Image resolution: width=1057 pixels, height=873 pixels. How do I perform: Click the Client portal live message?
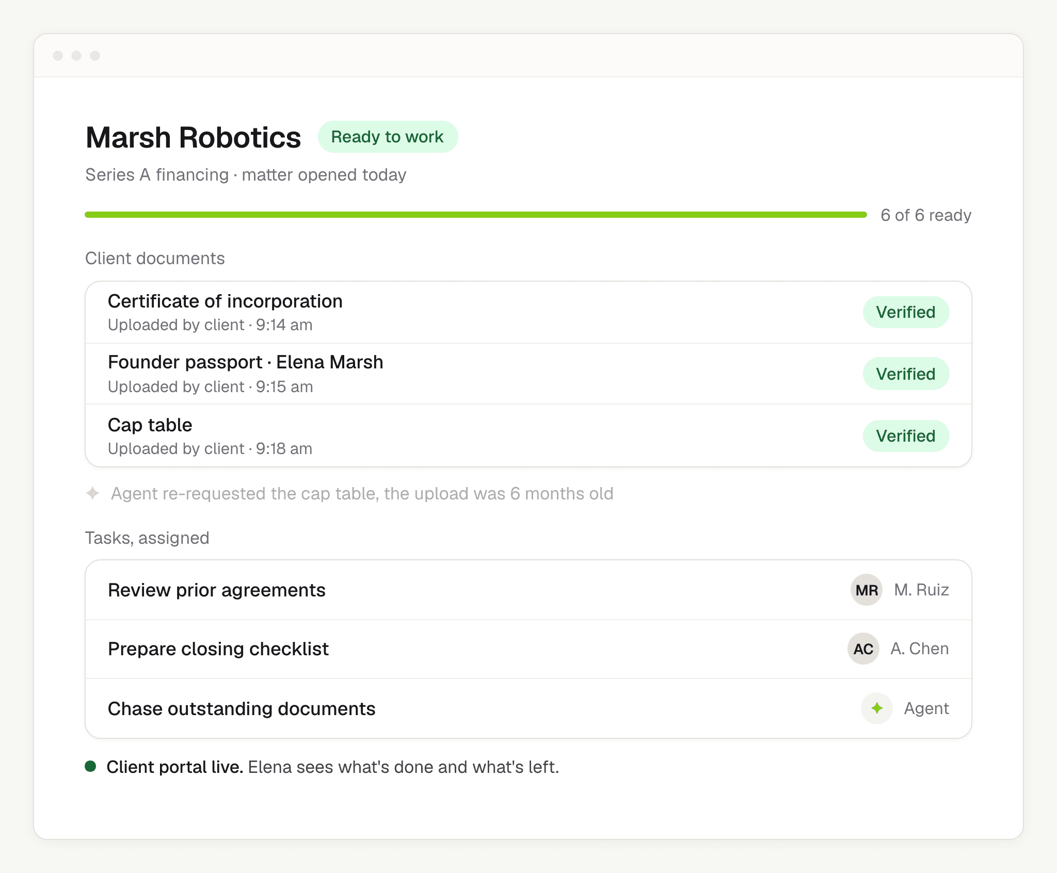point(333,767)
